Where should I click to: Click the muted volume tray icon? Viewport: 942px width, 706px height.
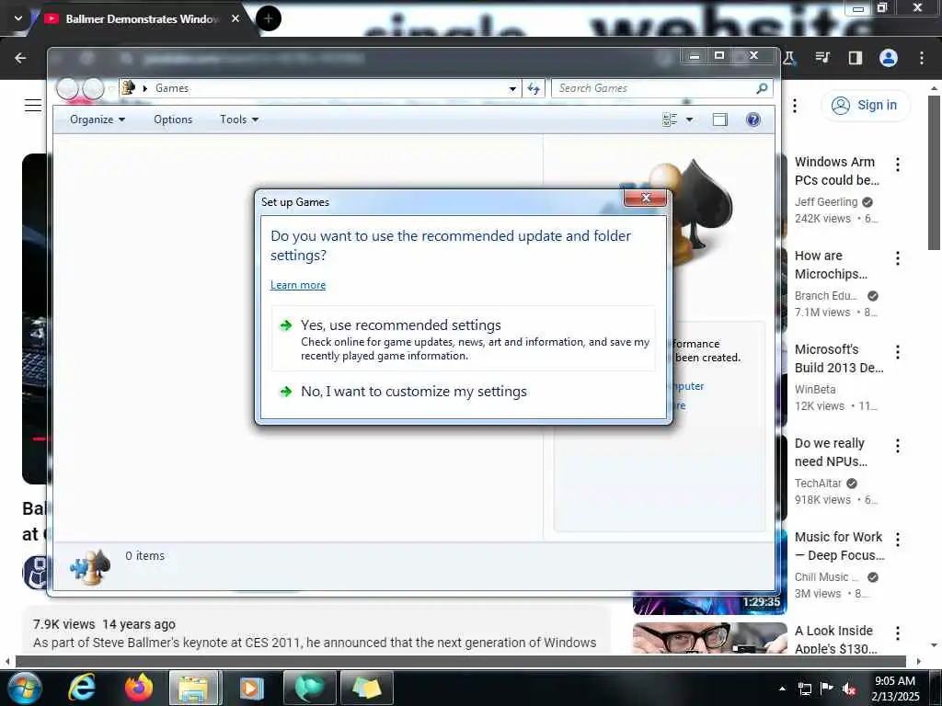[849, 689]
